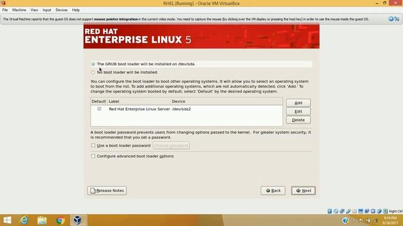Open the Action Center flag icon
The width and height of the screenshot is (403, 226).
361,220
